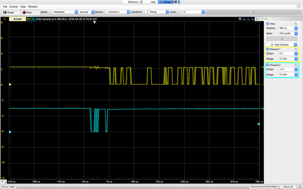303x189 pixels.
Task: Switch to the Help tab
Action: (153, 2)
